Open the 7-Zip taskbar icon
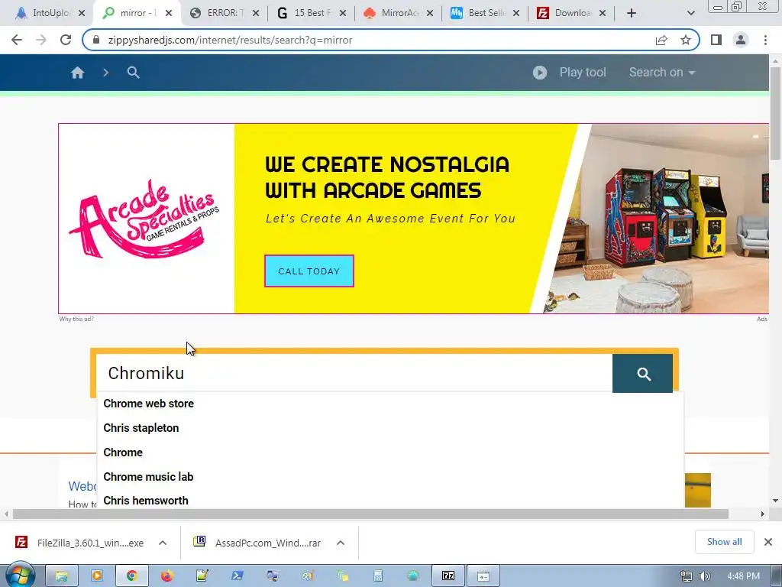Screen dimensions: 782x587 pos(448,576)
